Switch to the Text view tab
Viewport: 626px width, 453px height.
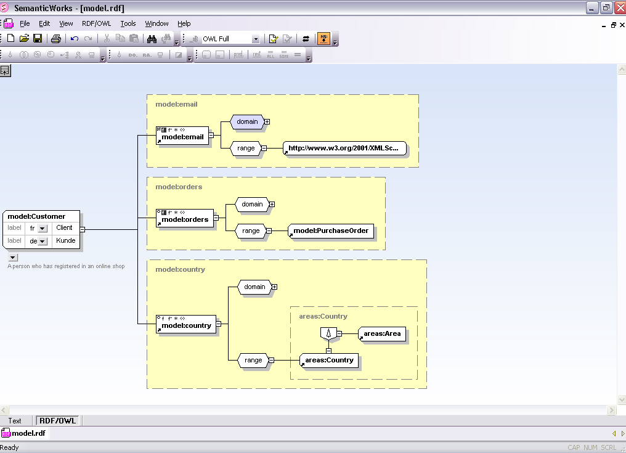pos(15,421)
